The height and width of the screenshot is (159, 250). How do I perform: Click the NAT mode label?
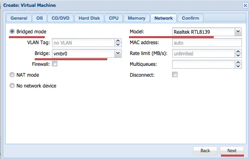point(28,75)
